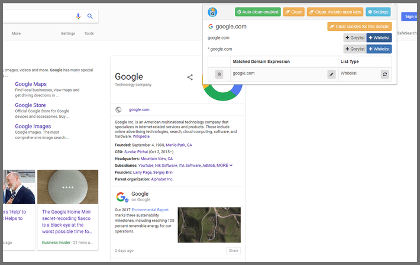Toggle the Auto-clean enabled button
The height and width of the screenshot is (265, 420).
(258, 12)
